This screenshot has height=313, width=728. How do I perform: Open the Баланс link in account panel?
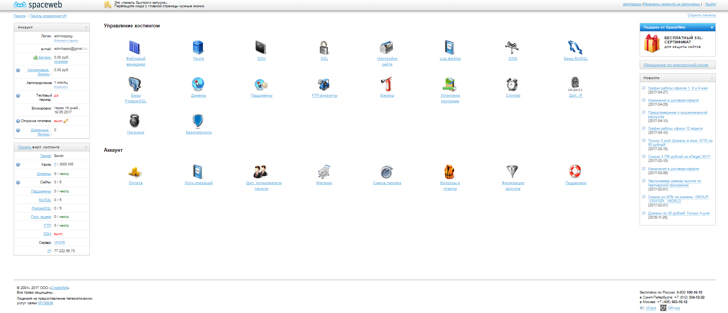[45, 57]
